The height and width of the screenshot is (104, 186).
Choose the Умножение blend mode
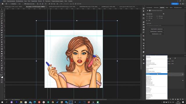(157, 62)
